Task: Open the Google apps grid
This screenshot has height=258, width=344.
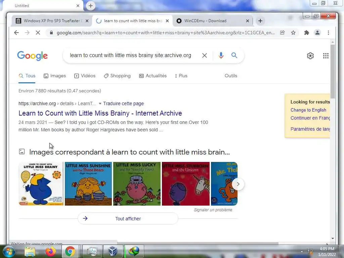Action: (x=326, y=56)
